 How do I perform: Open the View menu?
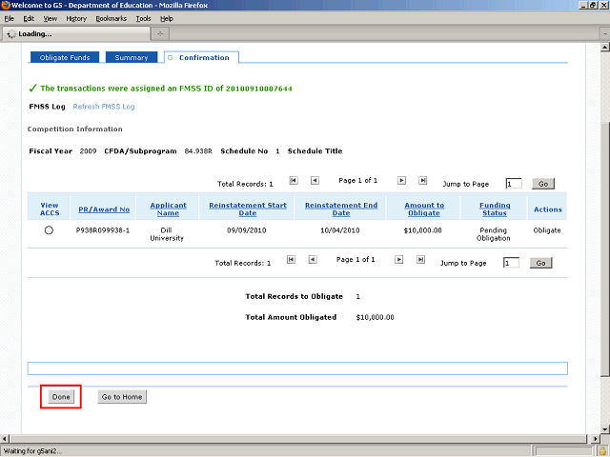[51, 19]
